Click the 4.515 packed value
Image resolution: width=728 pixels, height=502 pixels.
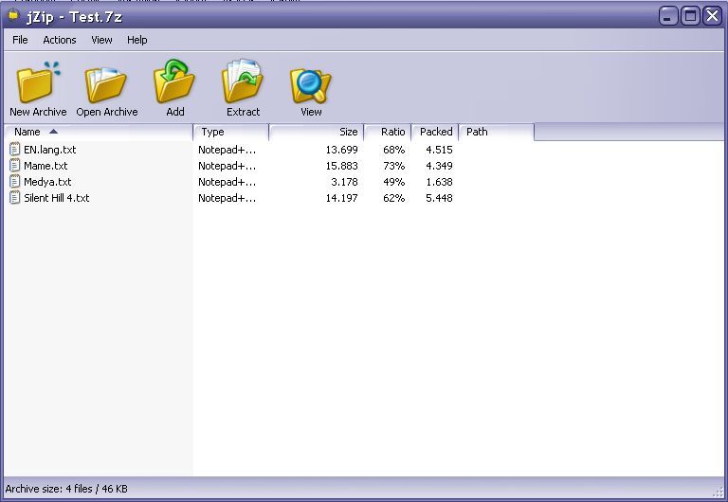439,150
